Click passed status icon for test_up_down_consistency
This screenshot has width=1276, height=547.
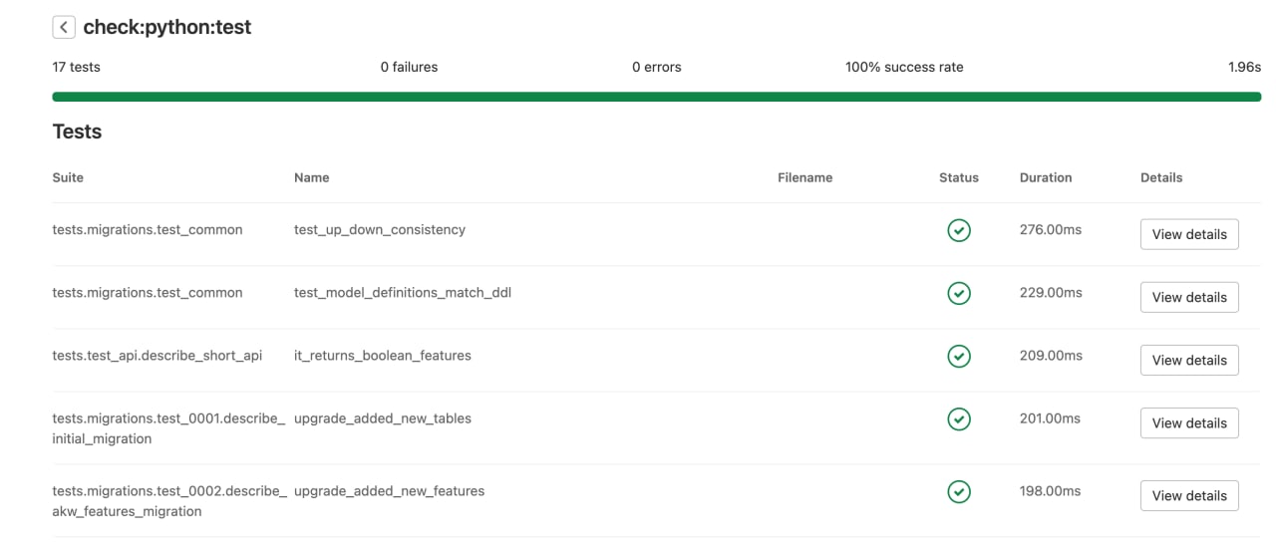[959, 230]
